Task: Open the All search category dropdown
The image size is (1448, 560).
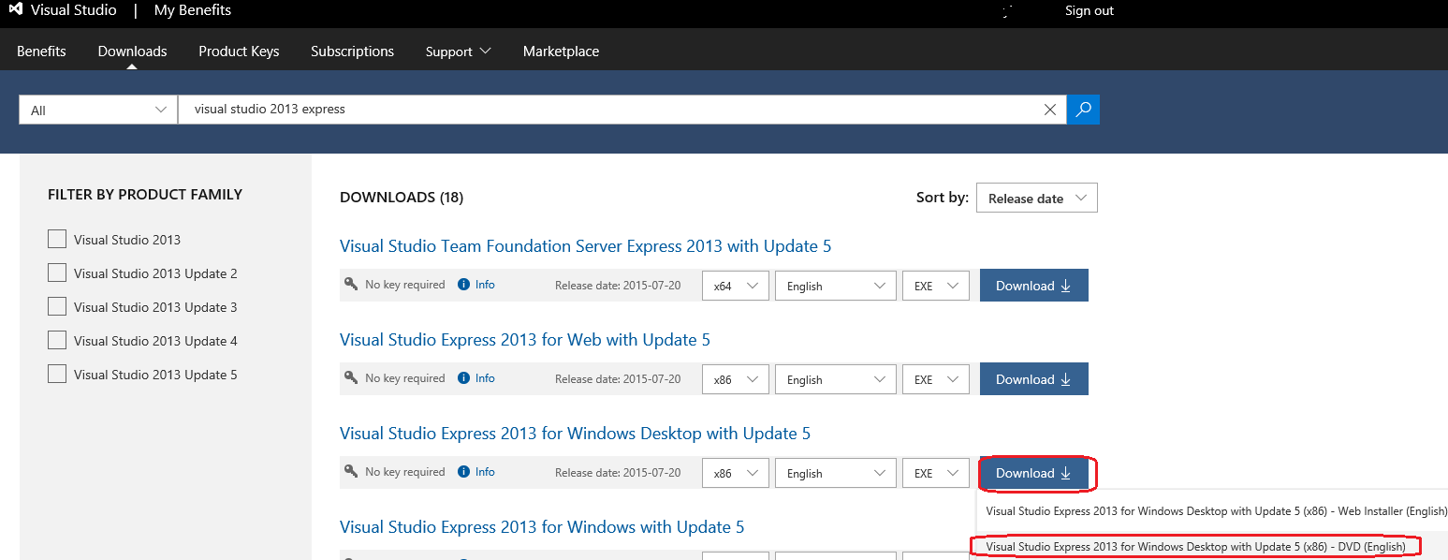Action: [96, 110]
